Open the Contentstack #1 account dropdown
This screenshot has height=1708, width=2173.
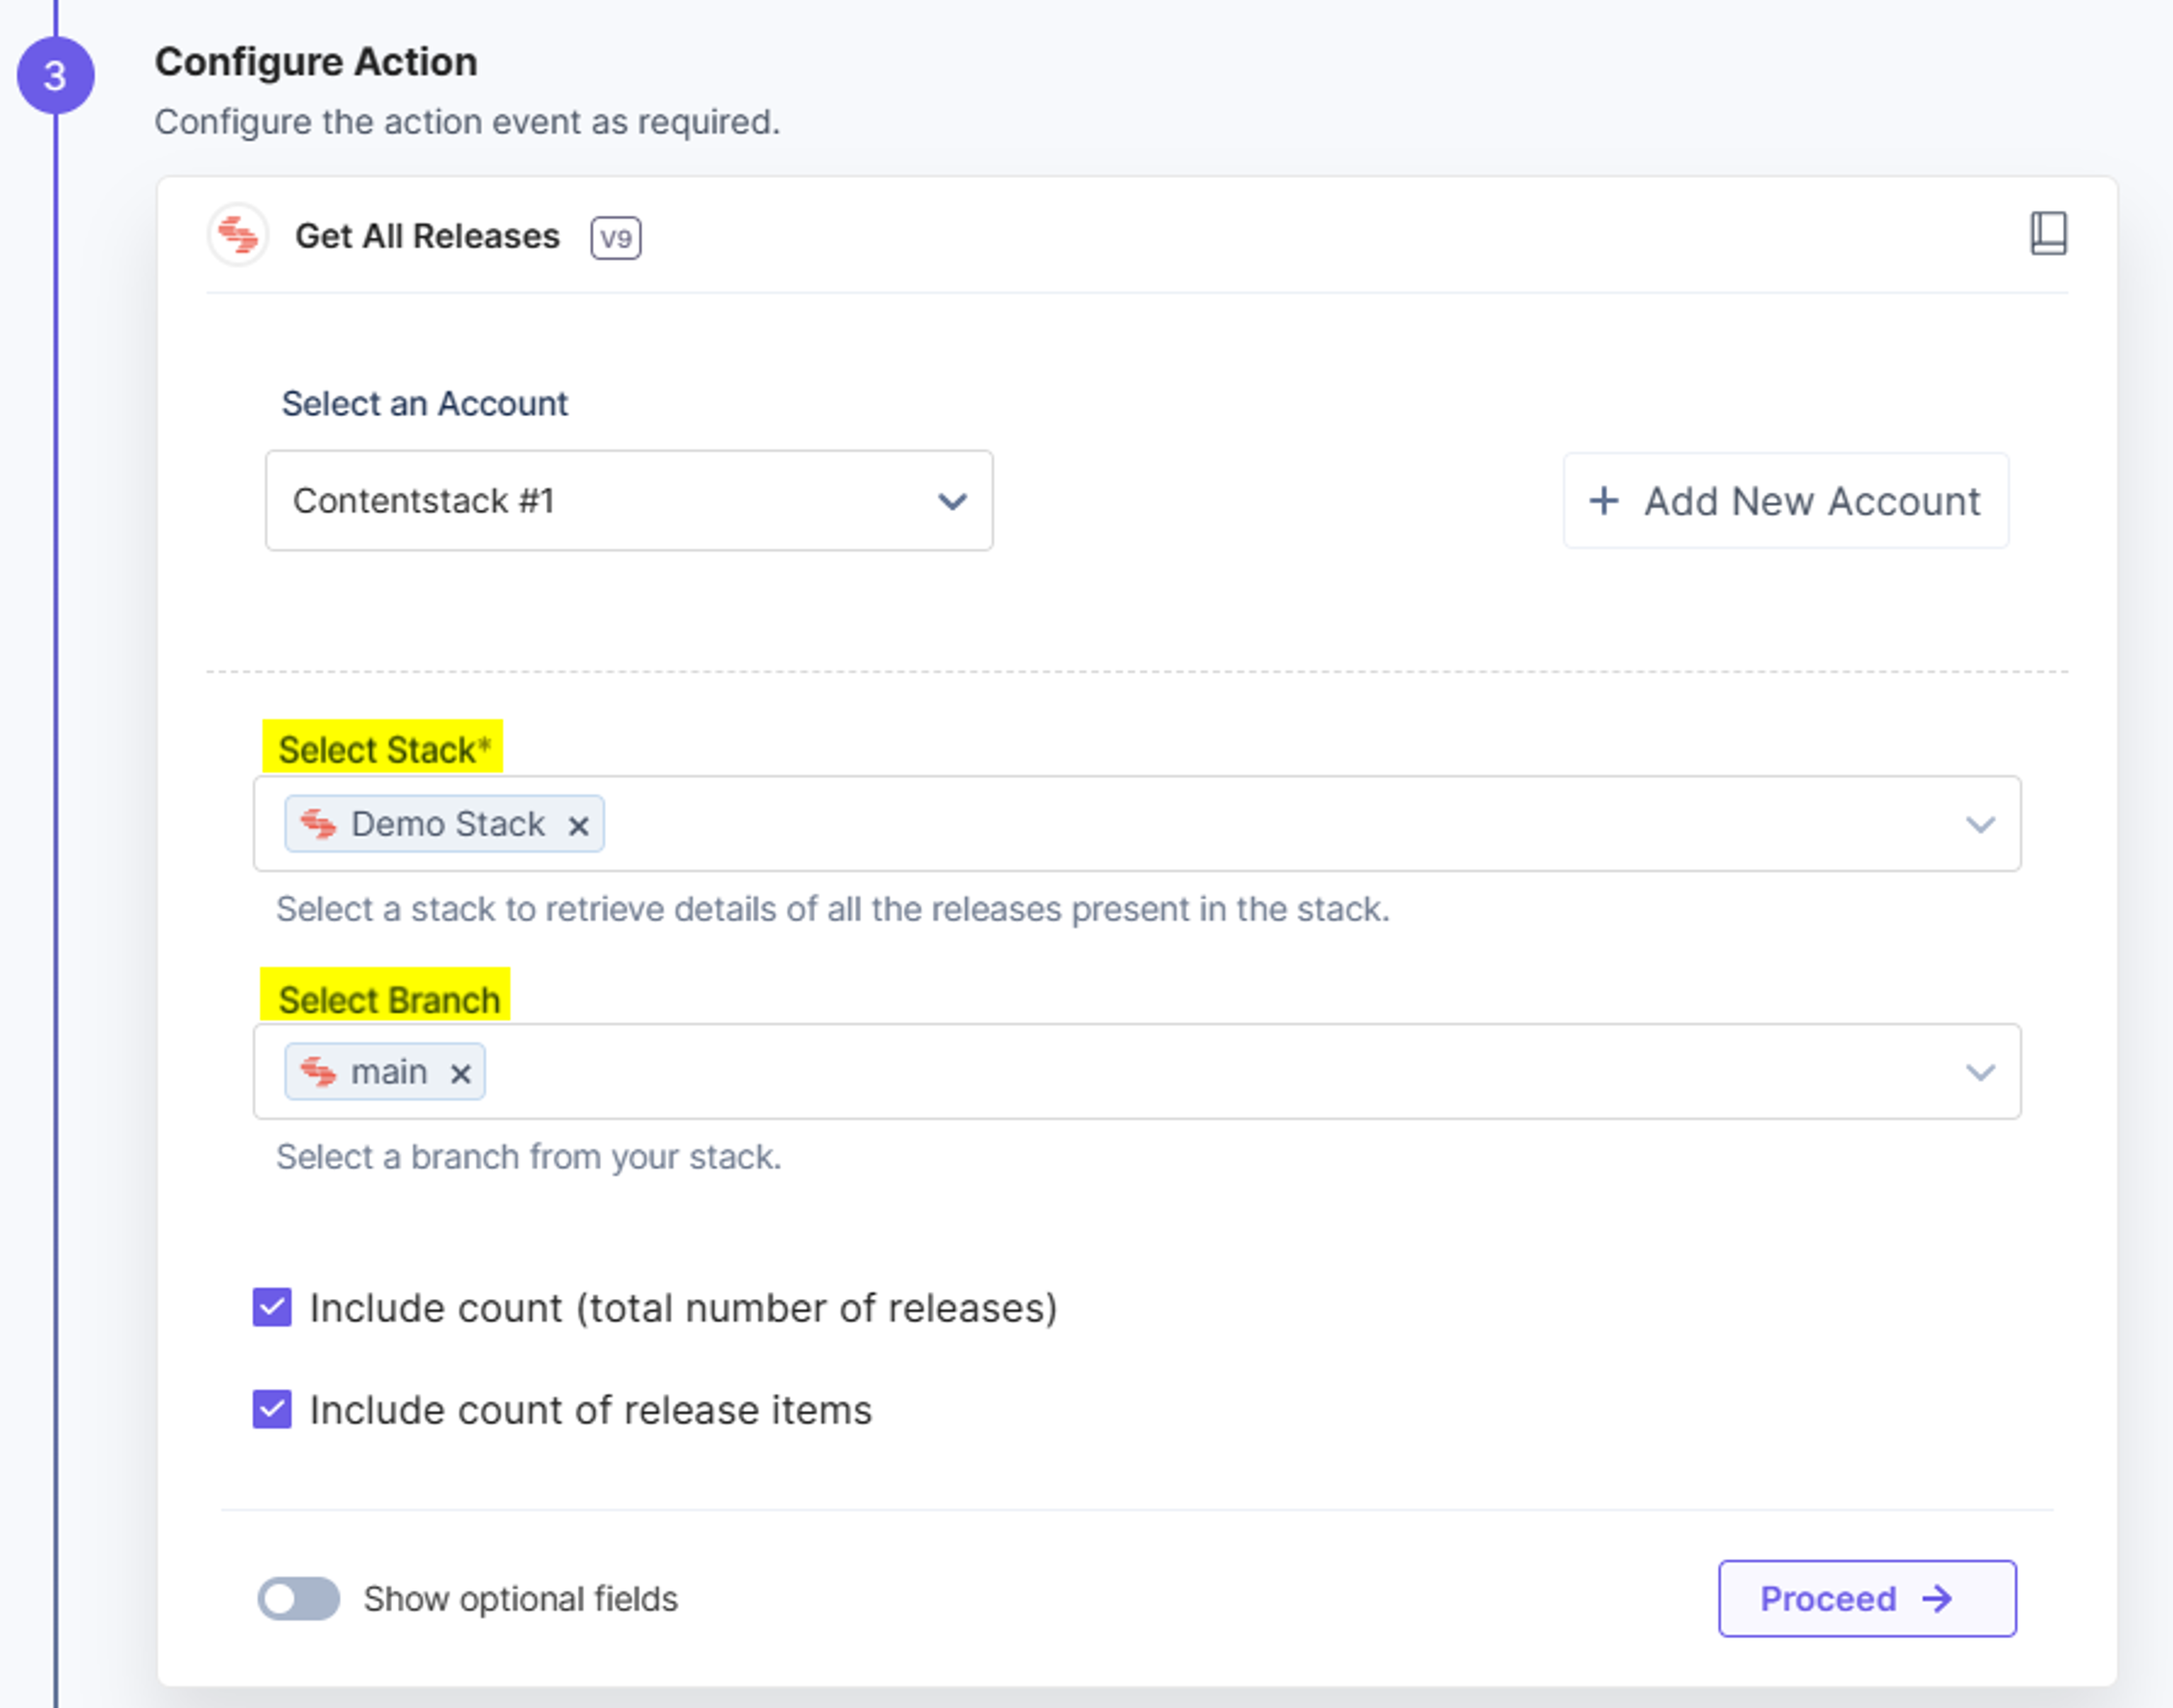coord(629,500)
